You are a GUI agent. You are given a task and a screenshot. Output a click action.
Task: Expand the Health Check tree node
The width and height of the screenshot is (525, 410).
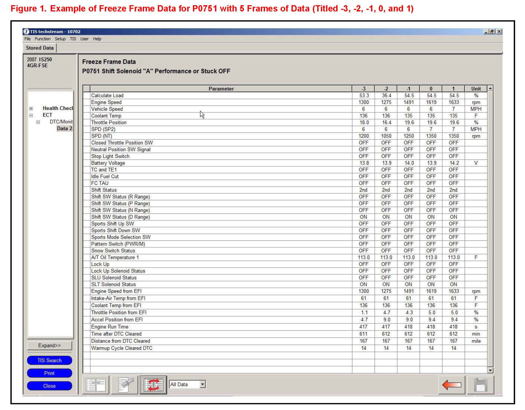[x=31, y=108]
